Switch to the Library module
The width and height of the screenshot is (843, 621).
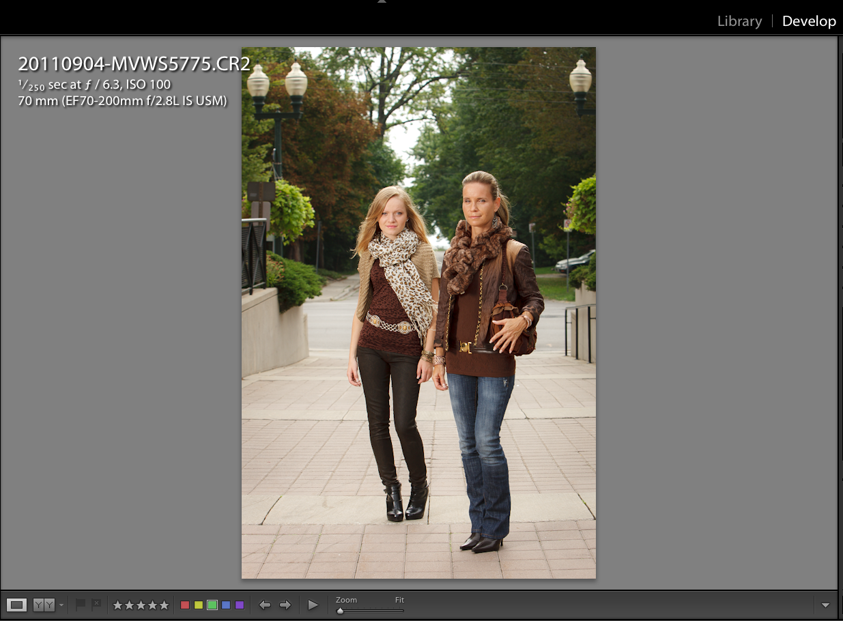[739, 21]
